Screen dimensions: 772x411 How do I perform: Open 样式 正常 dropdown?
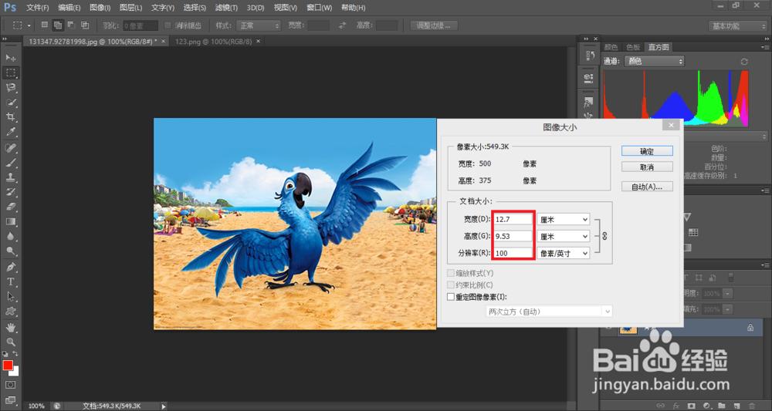(x=259, y=25)
